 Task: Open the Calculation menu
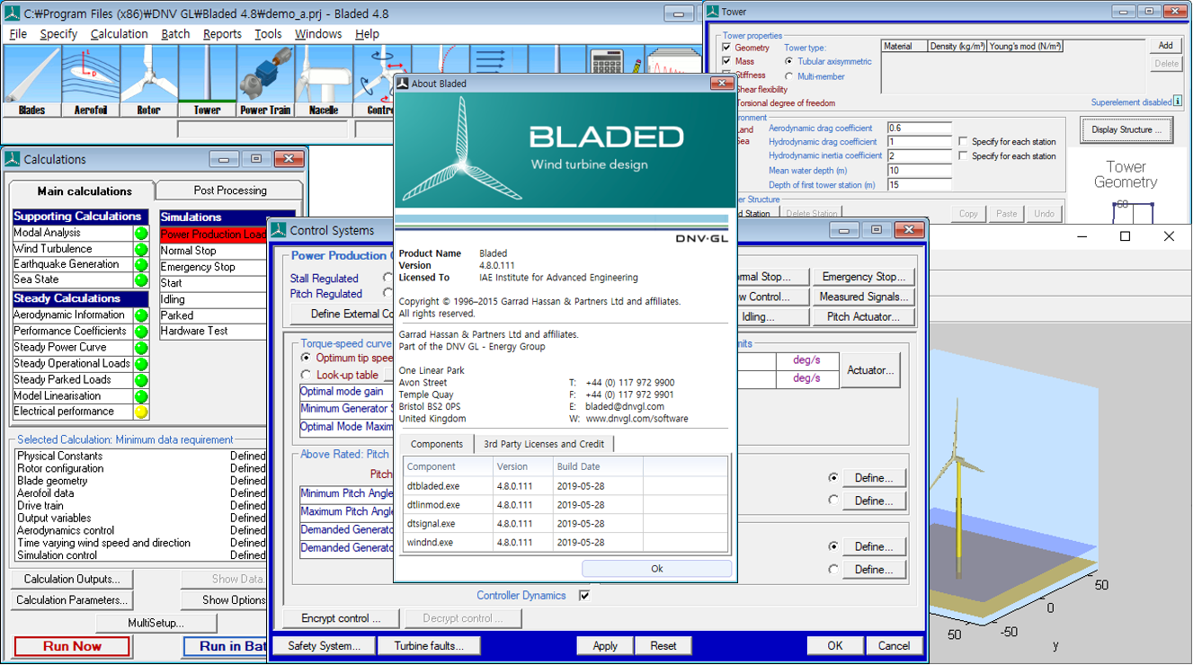[119, 34]
